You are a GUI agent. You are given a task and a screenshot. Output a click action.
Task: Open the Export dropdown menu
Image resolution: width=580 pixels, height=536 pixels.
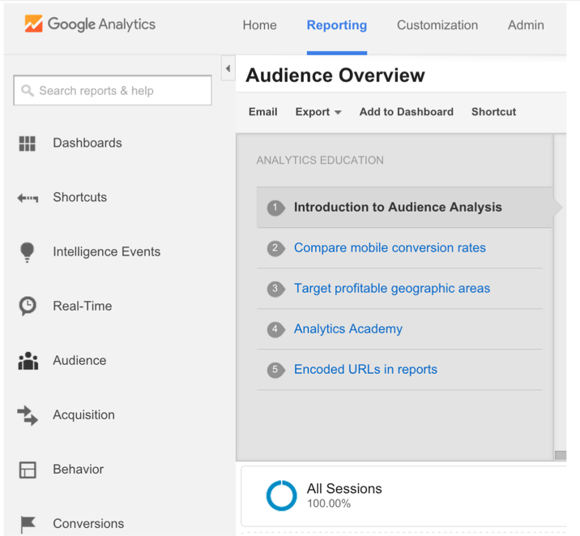click(318, 112)
